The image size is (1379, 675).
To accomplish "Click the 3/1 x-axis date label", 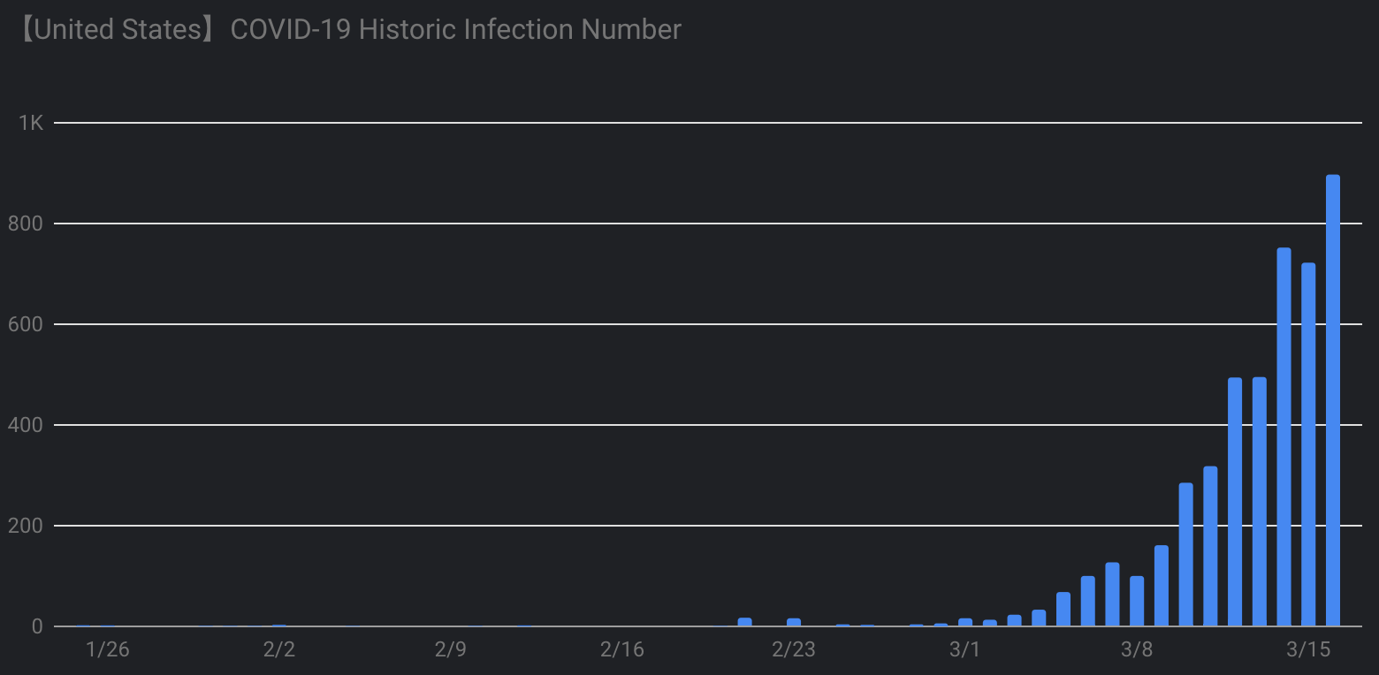I will point(965,649).
